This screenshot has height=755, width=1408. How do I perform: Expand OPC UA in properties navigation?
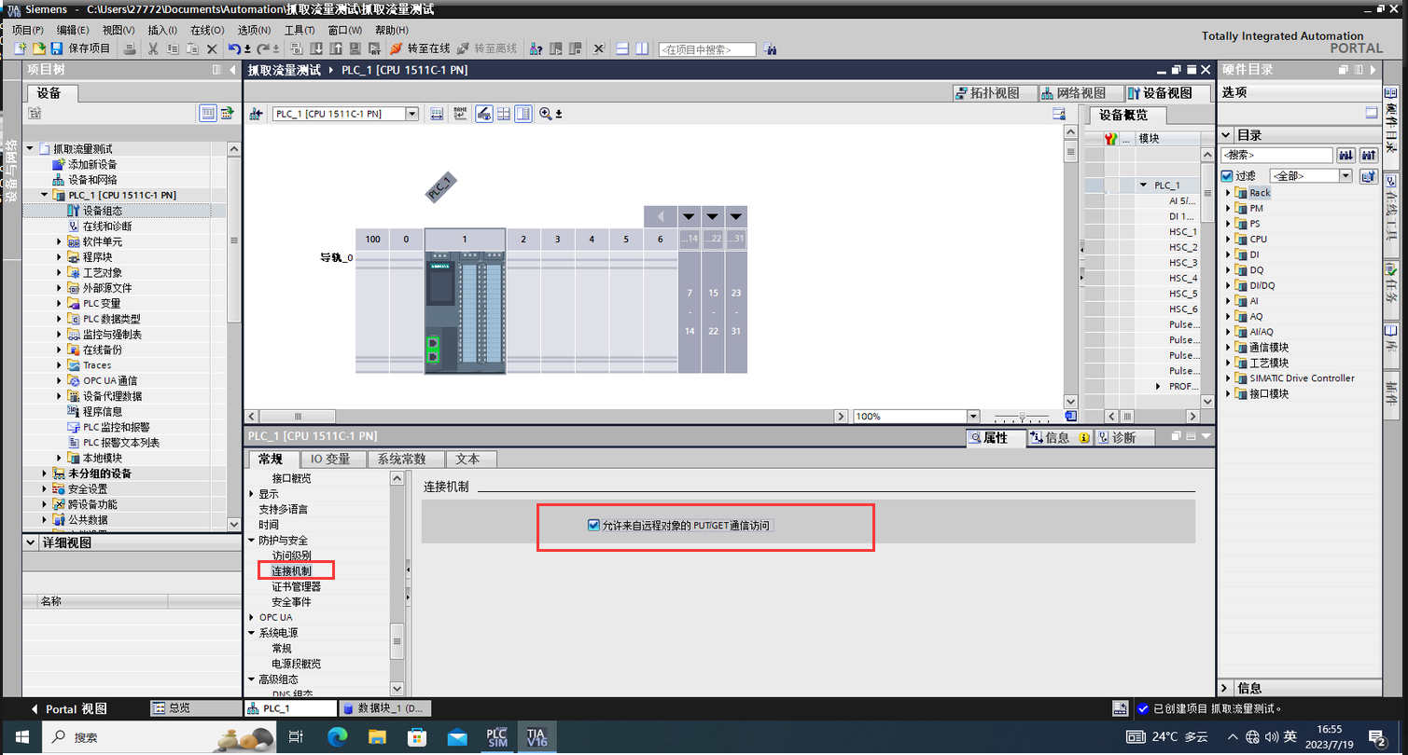point(251,617)
